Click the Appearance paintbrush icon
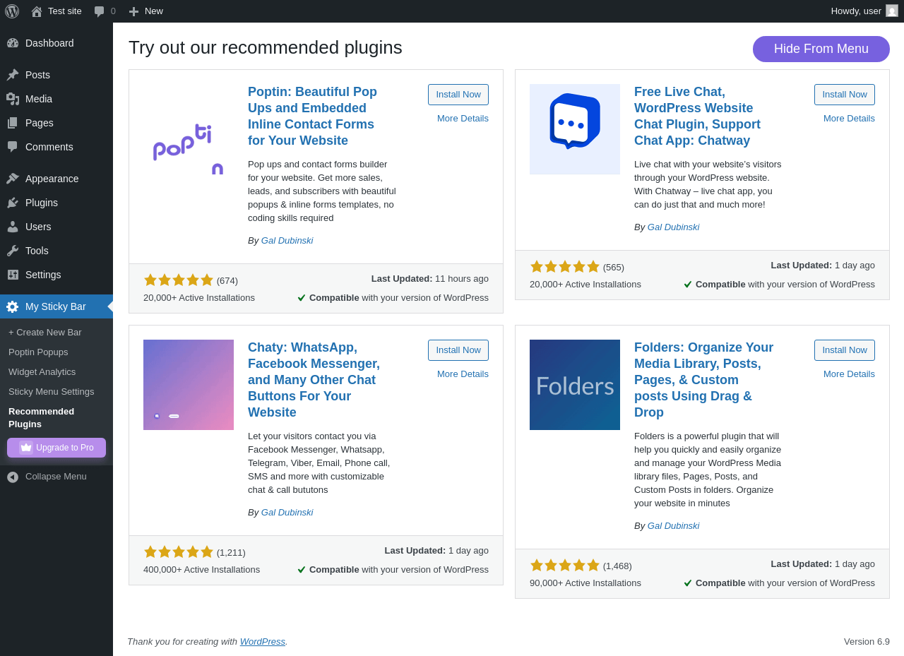The image size is (904, 656). click(13, 179)
